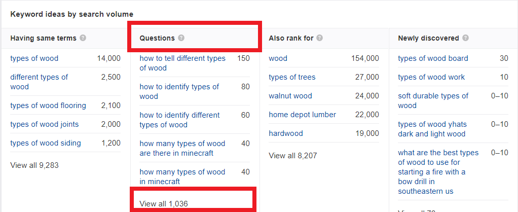View all 8,207 also-rank-for keywords
Viewport: 518px width, 212px height.
click(293, 155)
